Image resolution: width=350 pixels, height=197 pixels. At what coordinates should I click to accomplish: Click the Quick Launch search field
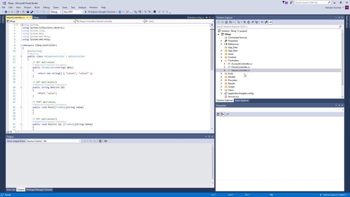[x=312, y=2]
